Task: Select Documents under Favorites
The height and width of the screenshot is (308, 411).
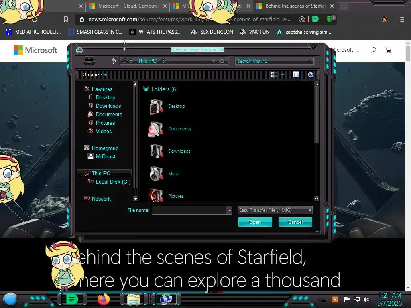Action: click(108, 114)
